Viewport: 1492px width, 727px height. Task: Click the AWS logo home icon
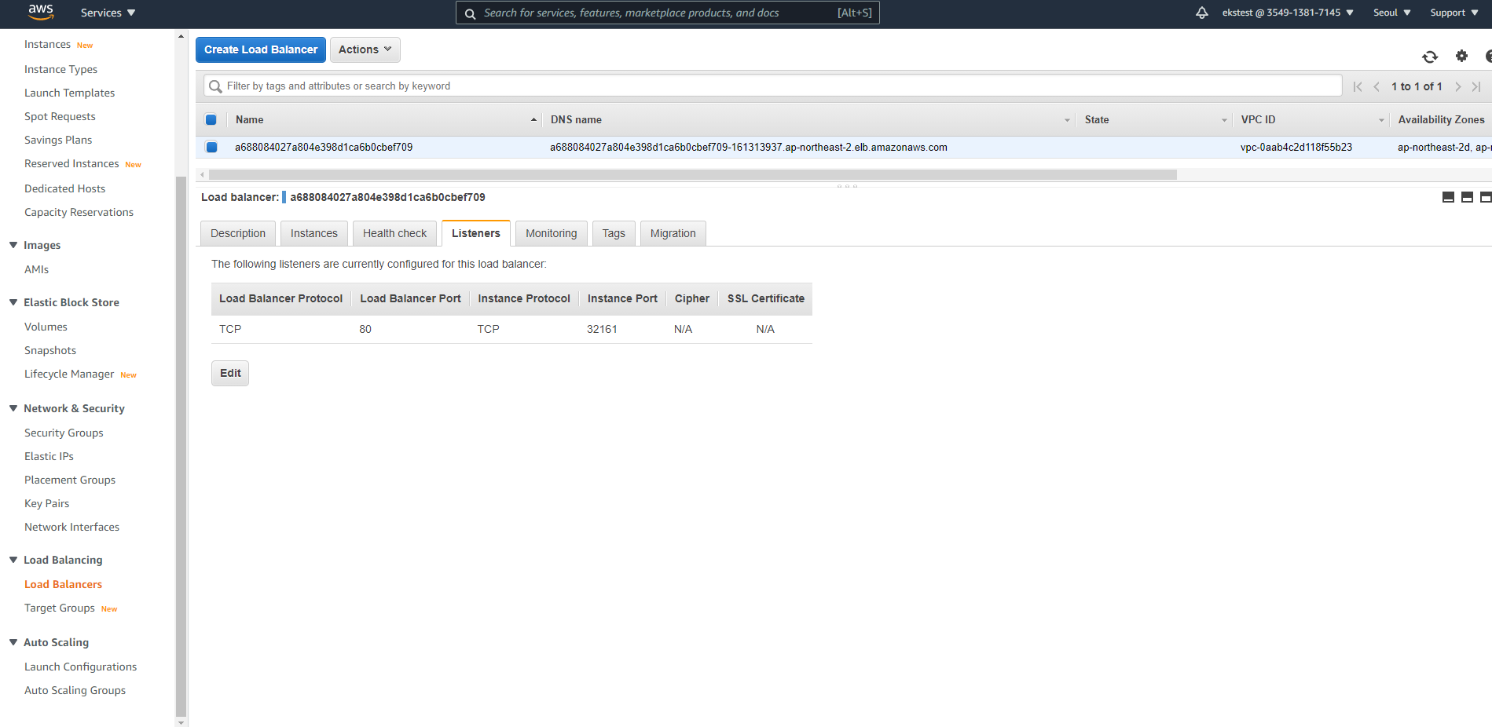click(41, 12)
